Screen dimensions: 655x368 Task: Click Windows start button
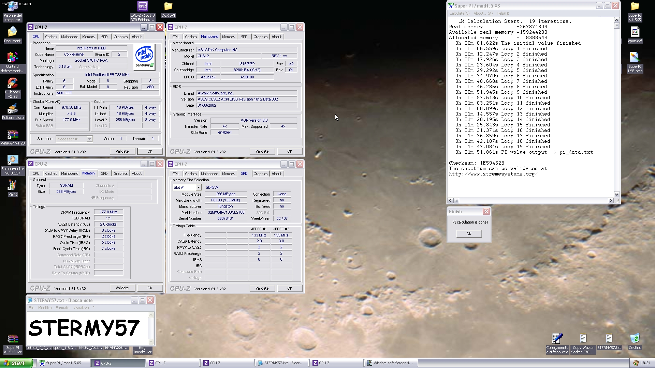point(16,363)
